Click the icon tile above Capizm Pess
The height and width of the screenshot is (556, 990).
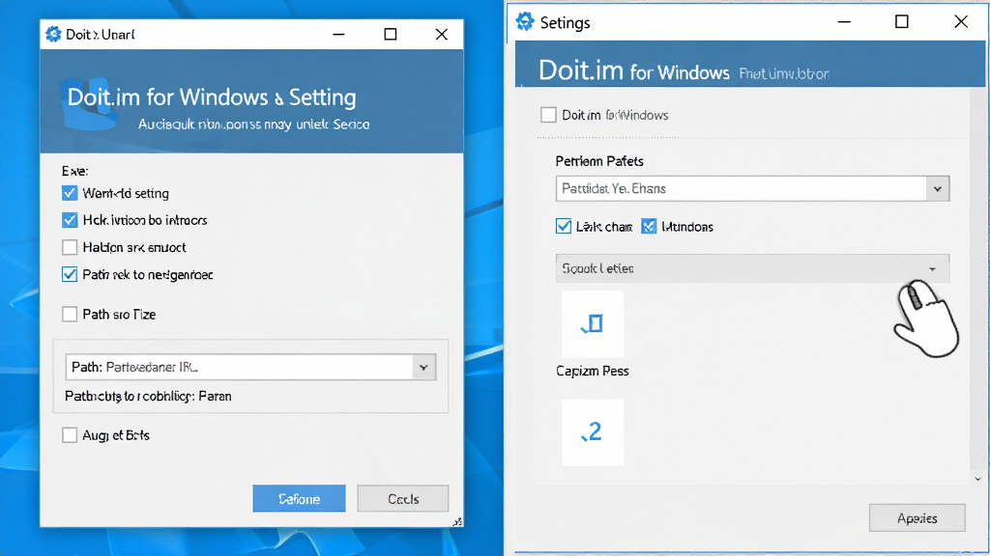coord(593,324)
